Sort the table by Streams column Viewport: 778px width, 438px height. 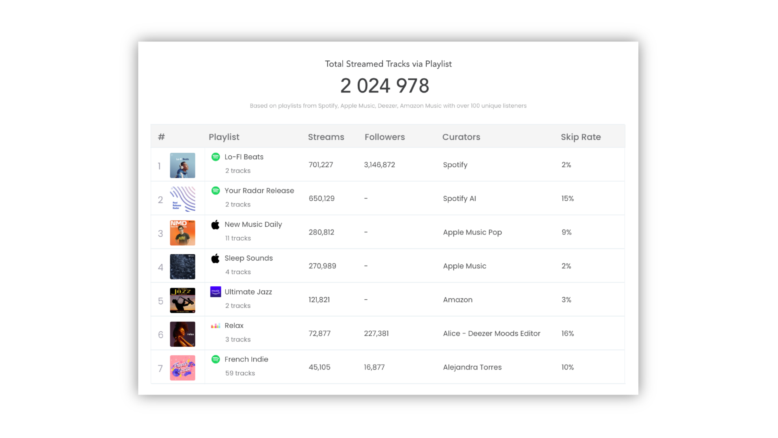[x=326, y=137]
